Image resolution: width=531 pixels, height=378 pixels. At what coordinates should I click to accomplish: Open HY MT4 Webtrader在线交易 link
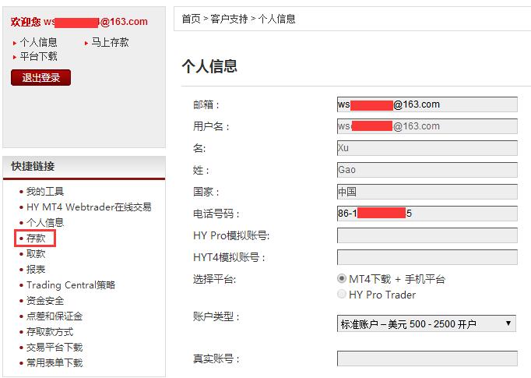coord(89,207)
